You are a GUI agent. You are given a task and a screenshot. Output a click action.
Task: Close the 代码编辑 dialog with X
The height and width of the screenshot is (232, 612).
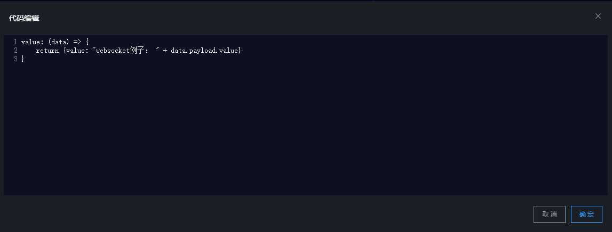(x=598, y=16)
